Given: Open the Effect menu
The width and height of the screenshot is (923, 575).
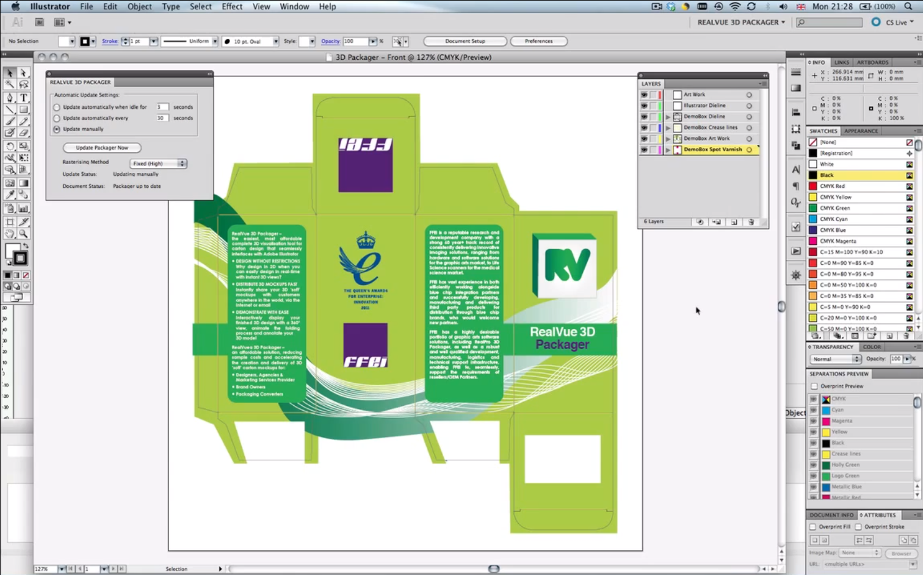Looking at the screenshot, I should (232, 7).
